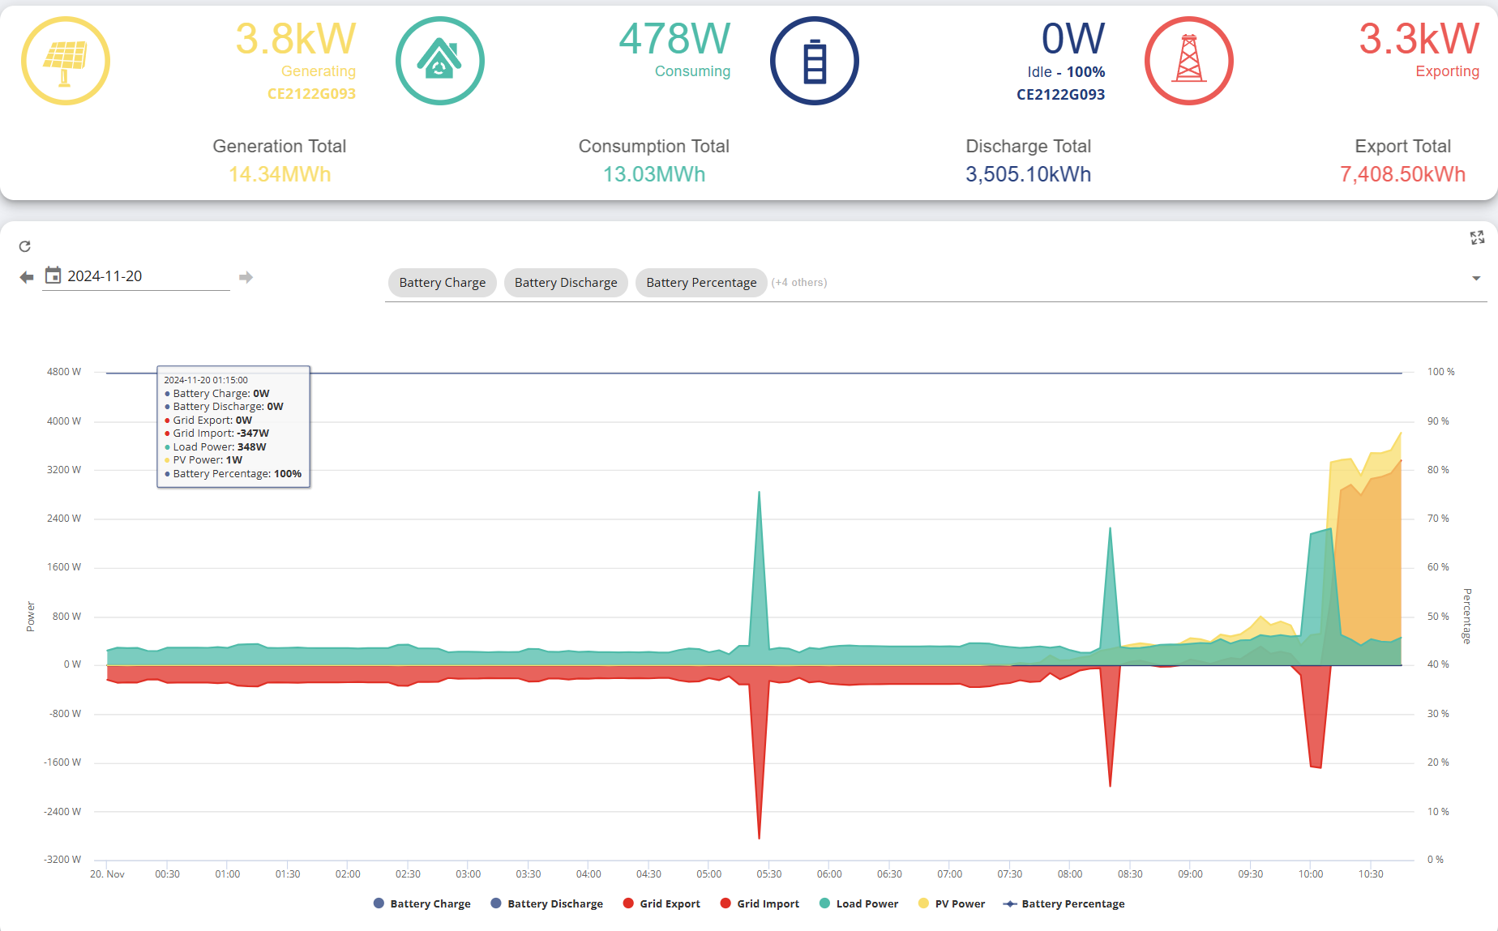Viewport: 1498px width, 931px height.
Task: Select the Battery Charge chip
Action: coord(443,283)
